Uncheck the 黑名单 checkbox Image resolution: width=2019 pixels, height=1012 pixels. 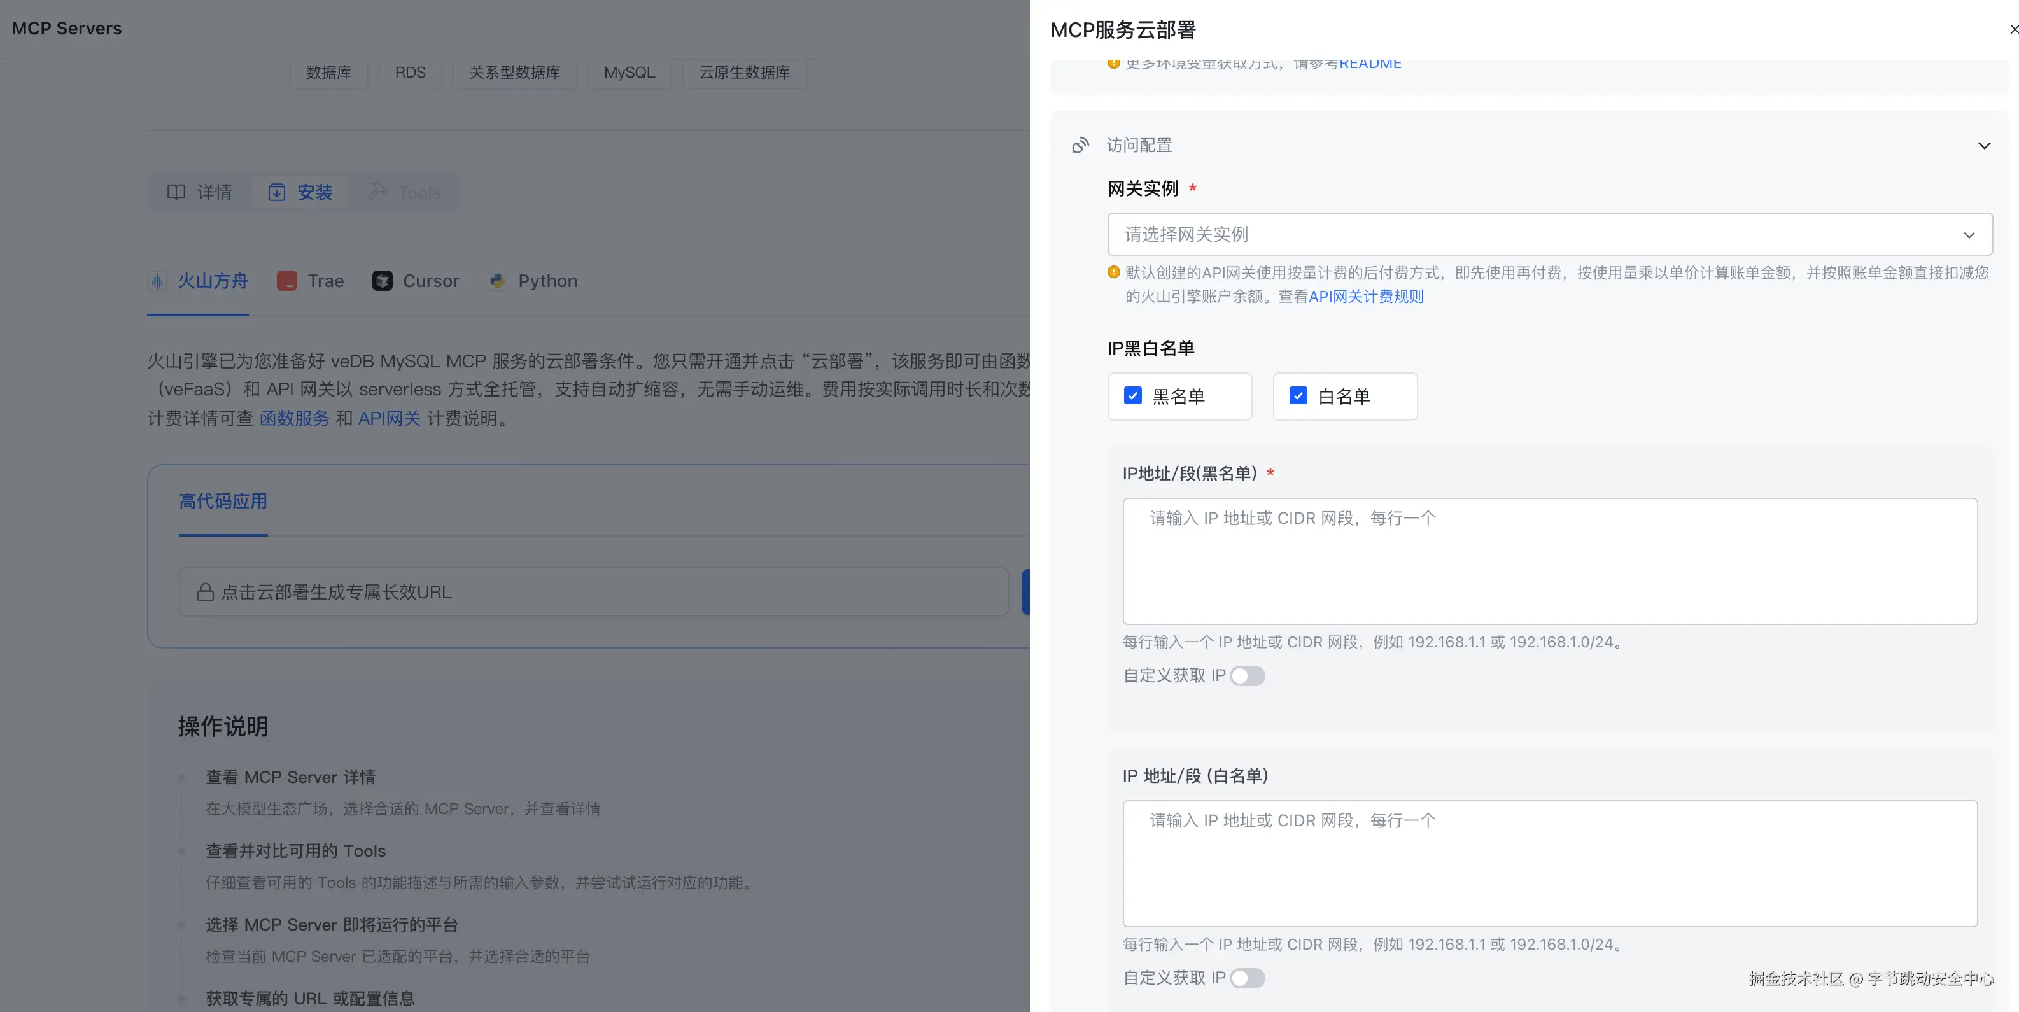[x=1132, y=396]
